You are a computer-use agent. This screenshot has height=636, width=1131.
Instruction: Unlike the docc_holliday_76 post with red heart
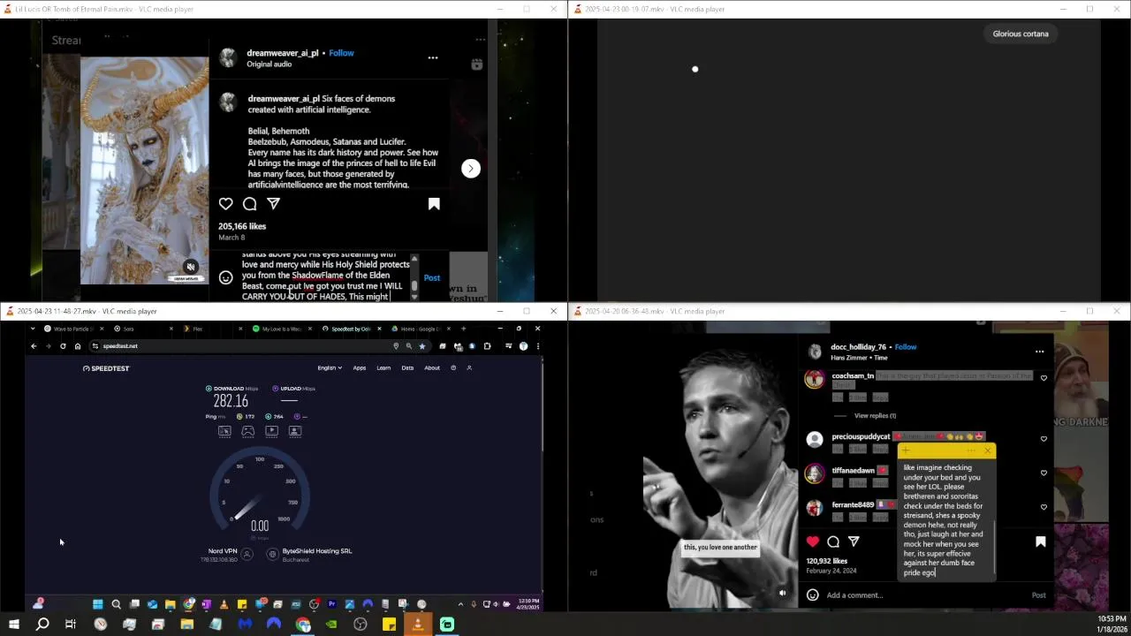point(813,541)
